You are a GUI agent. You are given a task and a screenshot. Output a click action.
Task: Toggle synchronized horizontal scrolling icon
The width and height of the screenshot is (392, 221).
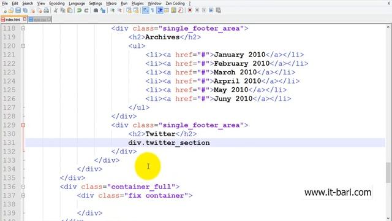(x=136, y=10)
